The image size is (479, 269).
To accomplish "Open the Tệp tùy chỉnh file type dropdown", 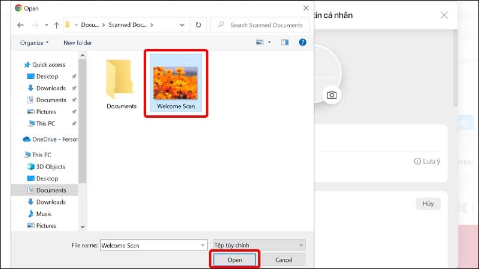I will (259, 245).
